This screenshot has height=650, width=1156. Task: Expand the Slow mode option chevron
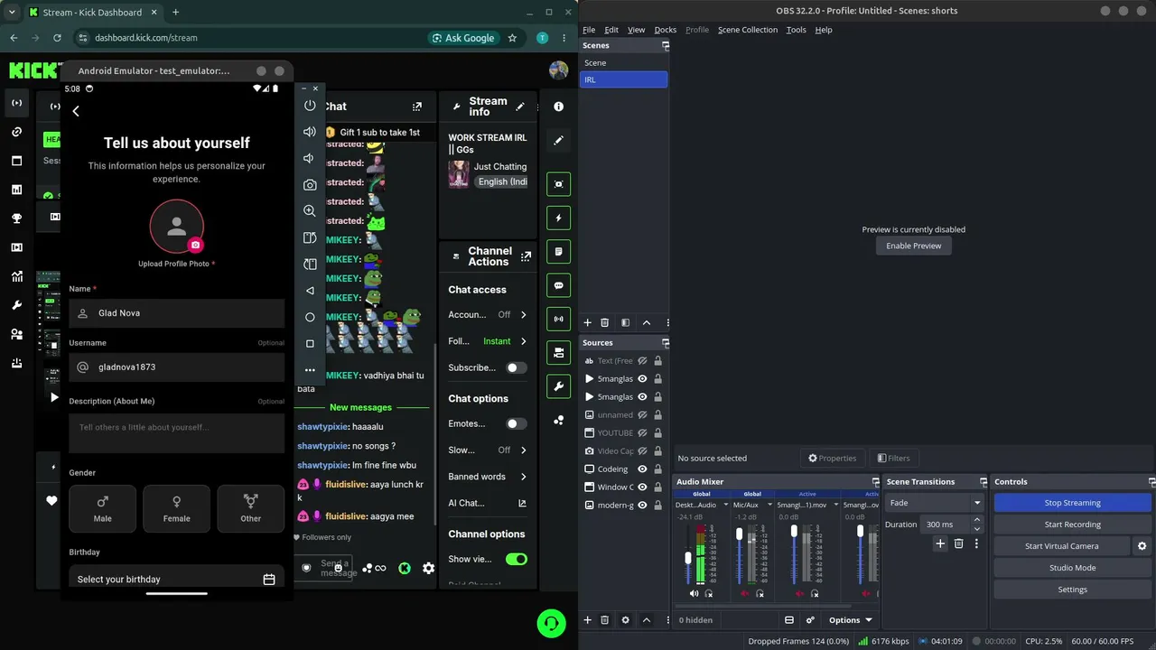click(x=523, y=450)
